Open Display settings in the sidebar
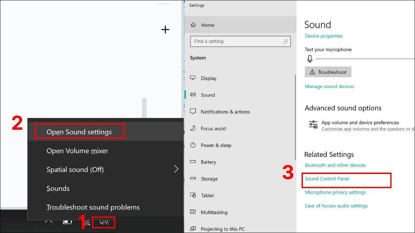The height and width of the screenshot is (233, 415). pos(209,78)
